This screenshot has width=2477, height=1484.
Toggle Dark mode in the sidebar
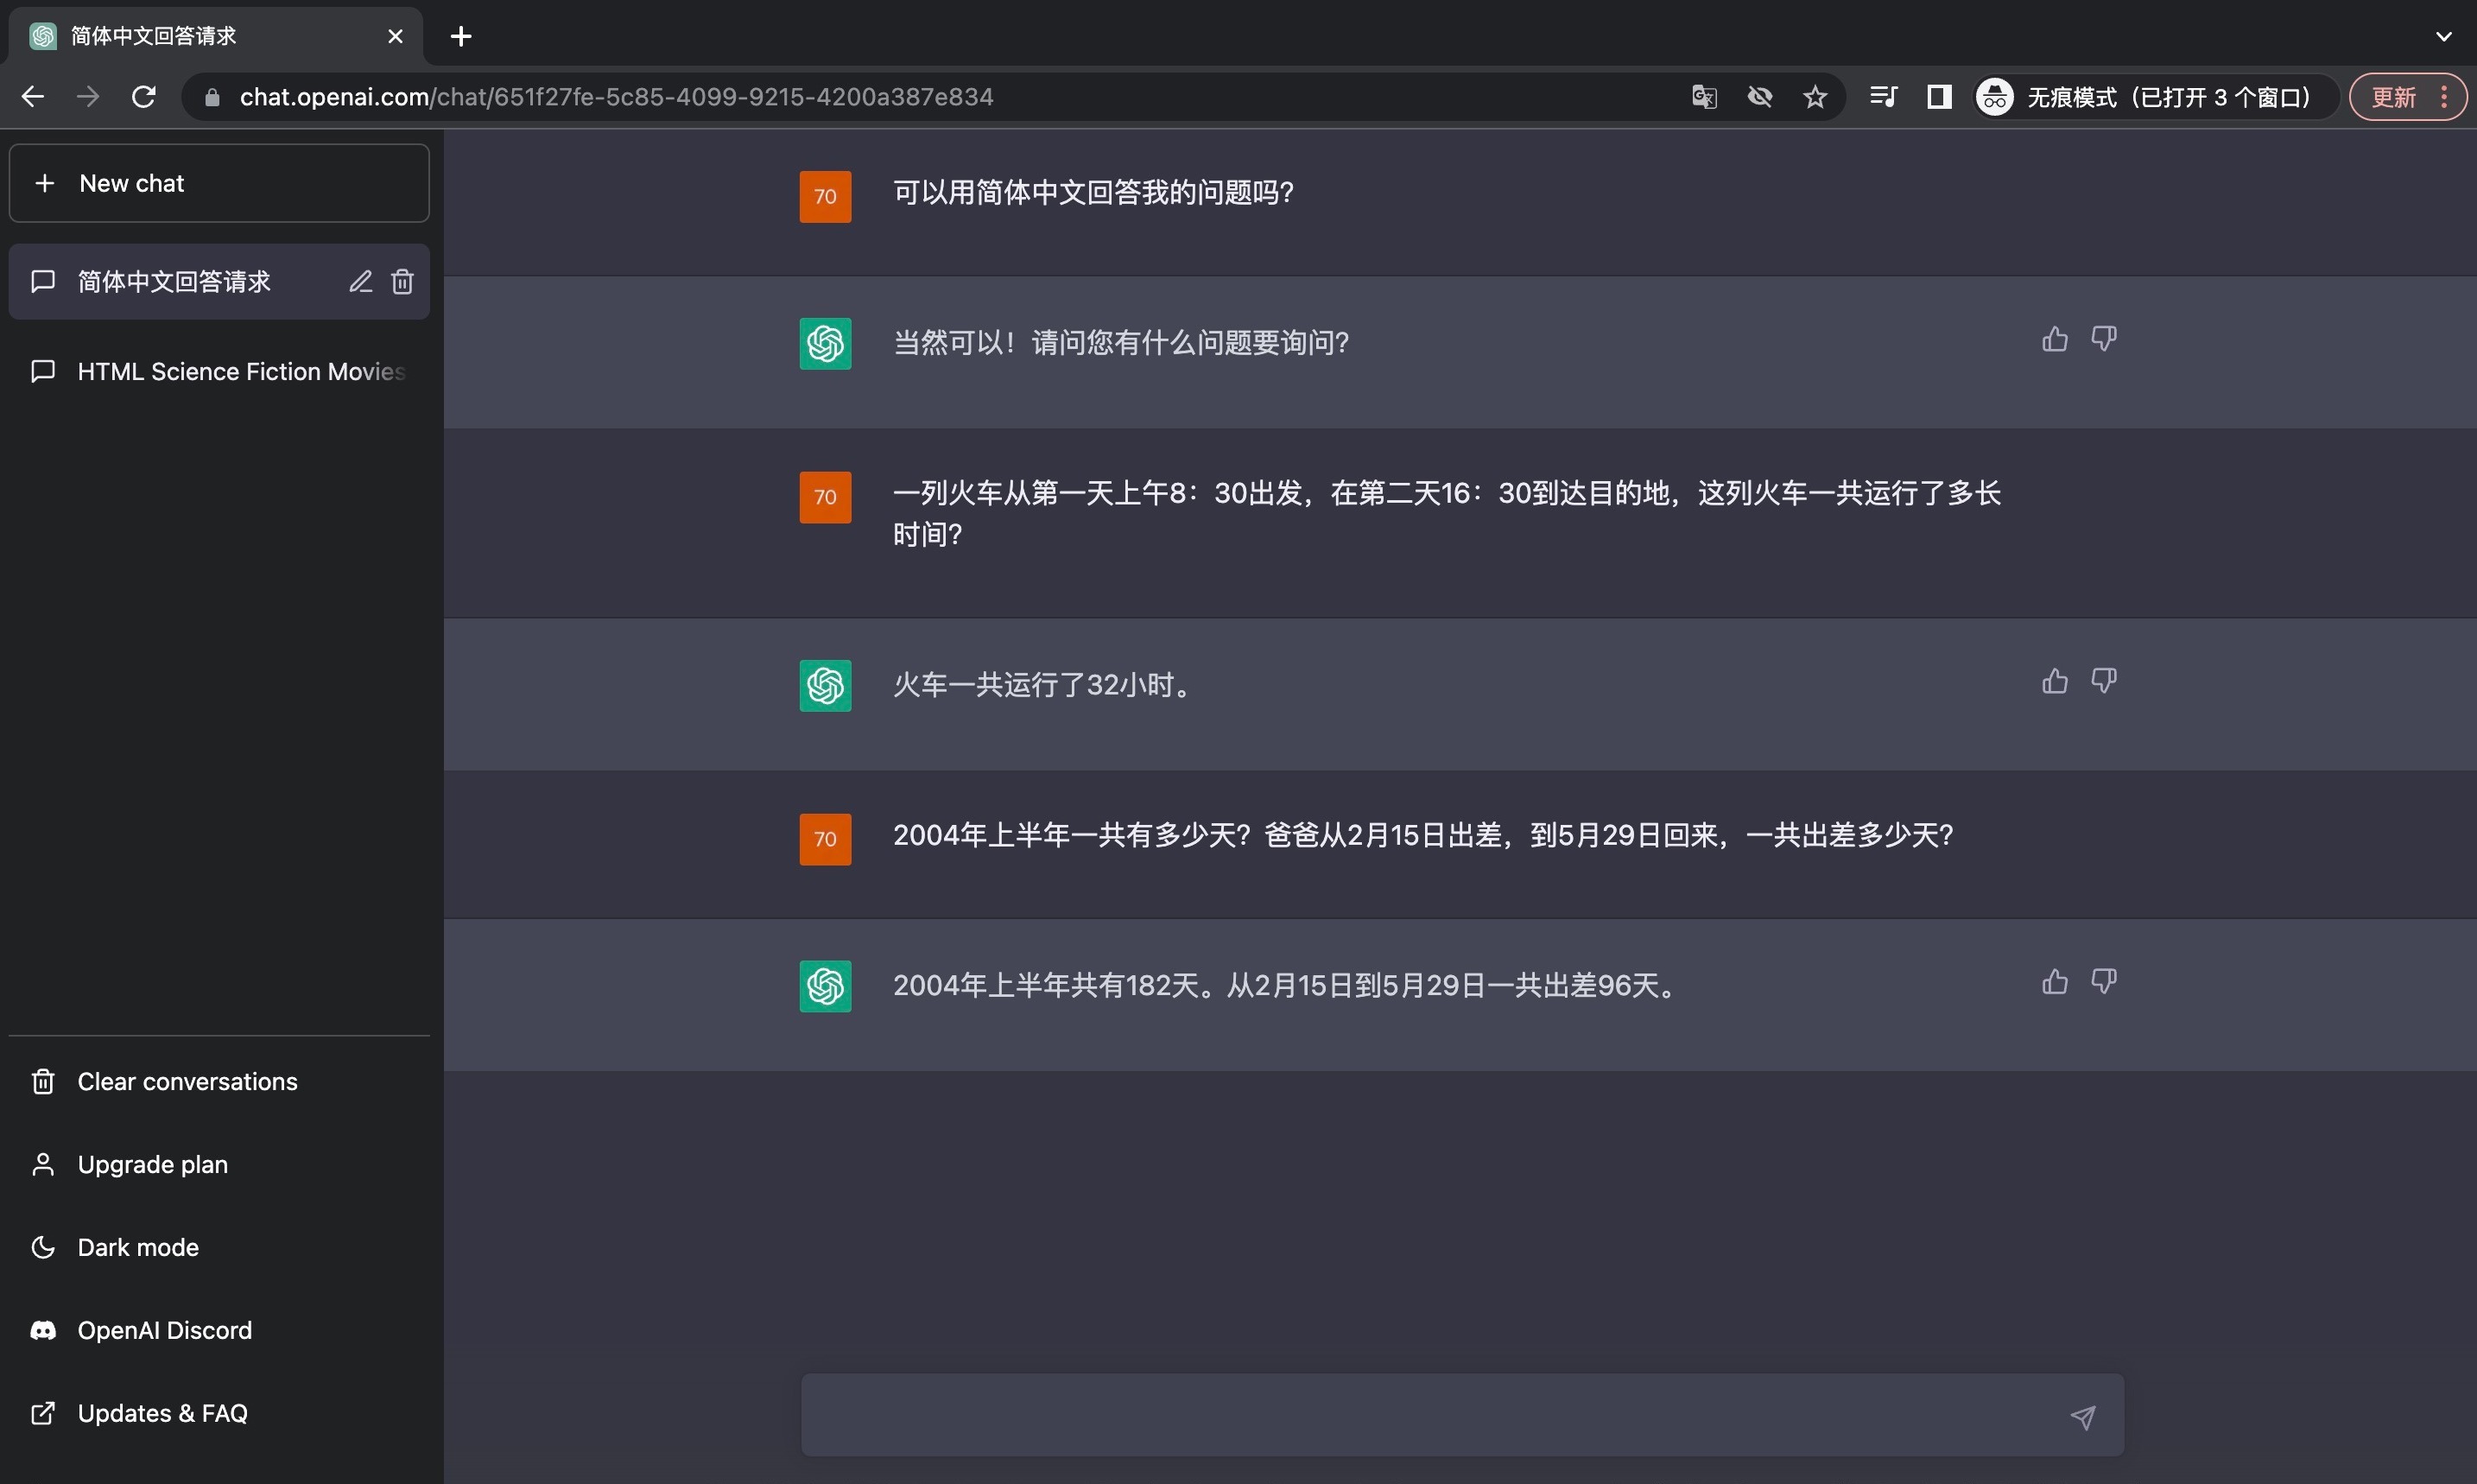point(138,1247)
